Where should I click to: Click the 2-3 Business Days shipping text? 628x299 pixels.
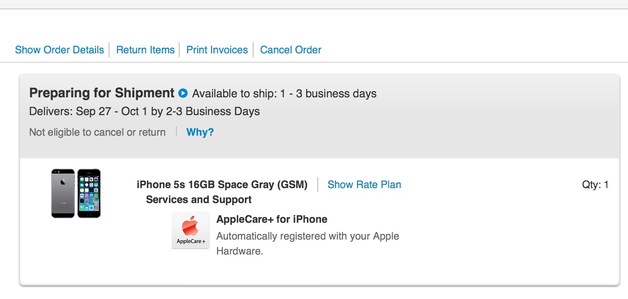(213, 112)
